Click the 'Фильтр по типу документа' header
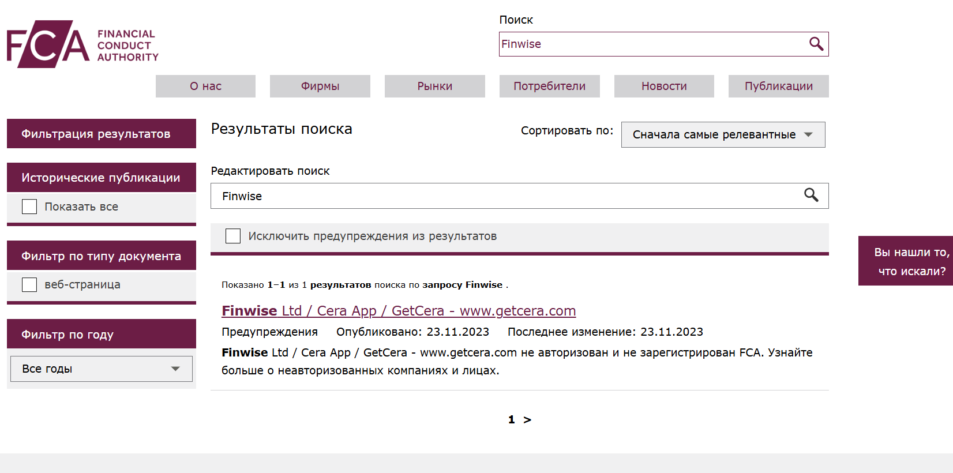Viewport: 953px width, 473px height. coord(102,256)
